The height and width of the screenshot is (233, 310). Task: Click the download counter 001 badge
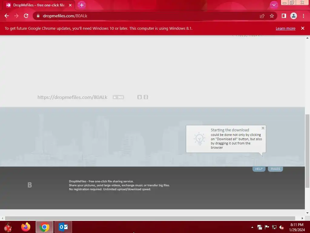click(118, 97)
